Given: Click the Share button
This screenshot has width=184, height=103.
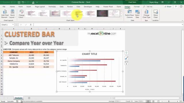Looking at the screenshot, I should click(x=168, y=7).
